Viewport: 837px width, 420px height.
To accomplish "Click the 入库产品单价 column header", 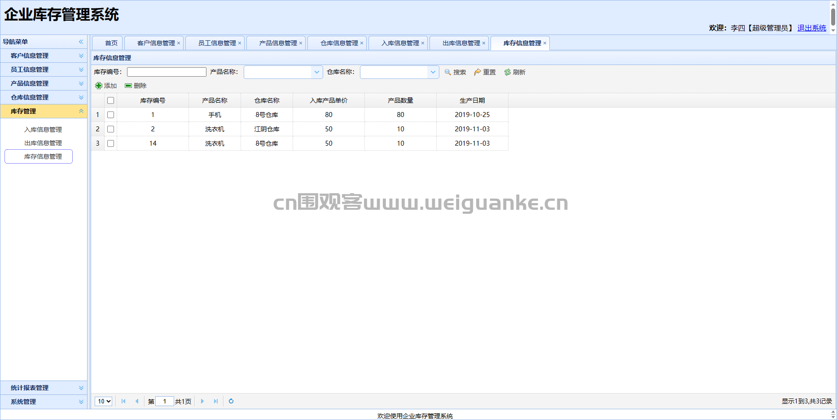I will (x=329, y=100).
